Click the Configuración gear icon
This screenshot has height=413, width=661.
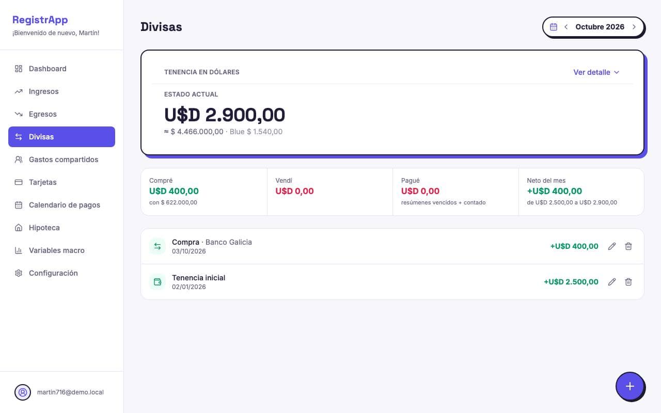pos(19,273)
